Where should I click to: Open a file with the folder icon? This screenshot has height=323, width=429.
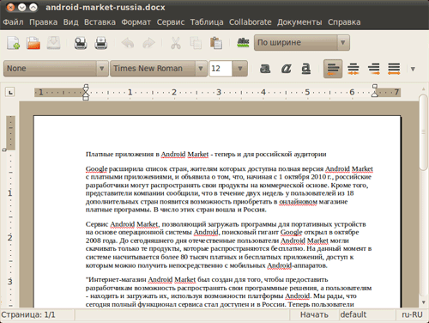click(x=33, y=43)
